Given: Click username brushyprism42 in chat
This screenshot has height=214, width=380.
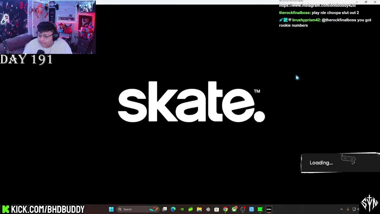Looking at the screenshot, I should (x=306, y=20).
